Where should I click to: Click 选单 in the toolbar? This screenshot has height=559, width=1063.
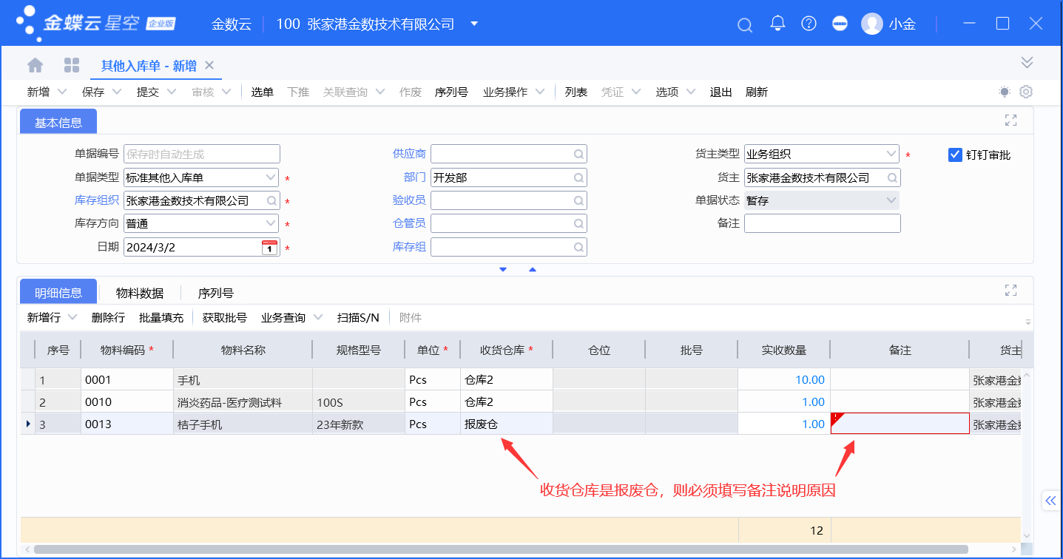click(x=263, y=92)
